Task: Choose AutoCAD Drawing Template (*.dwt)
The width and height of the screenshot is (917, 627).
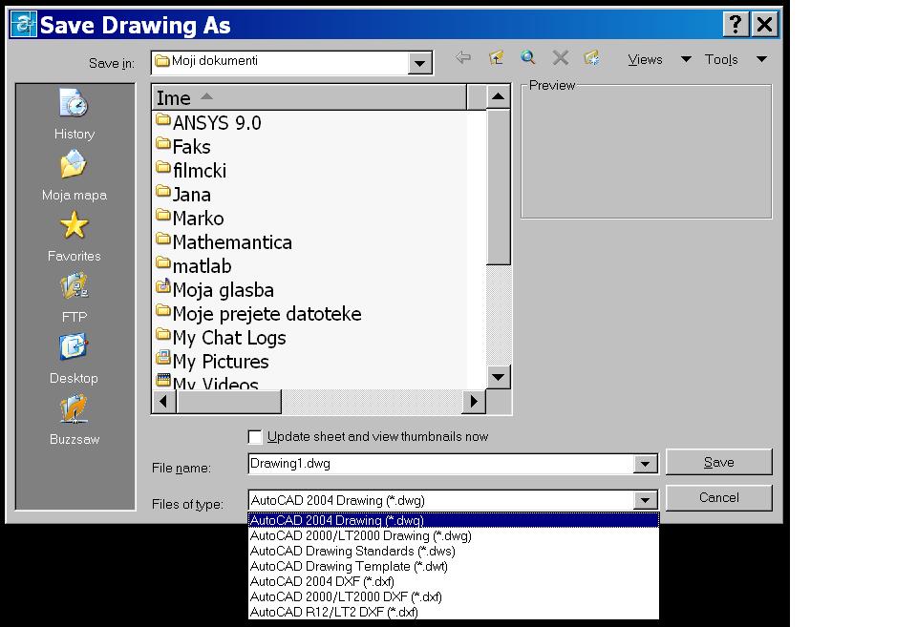Action: click(453, 566)
